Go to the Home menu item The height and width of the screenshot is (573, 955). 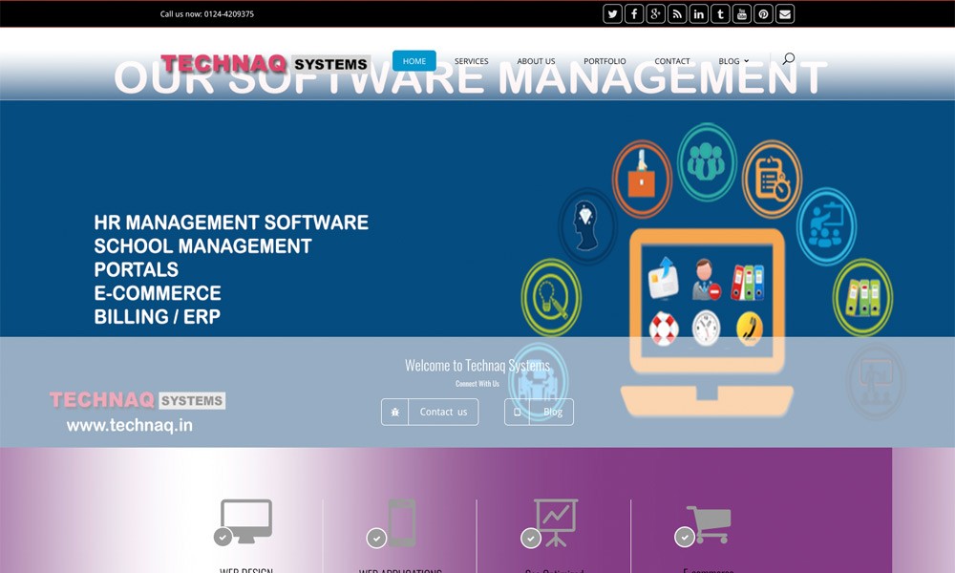(x=414, y=61)
